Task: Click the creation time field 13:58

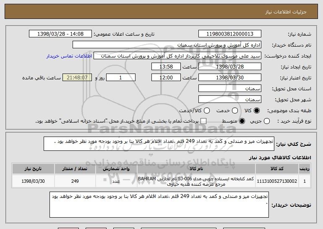Action: click(166, 67)
